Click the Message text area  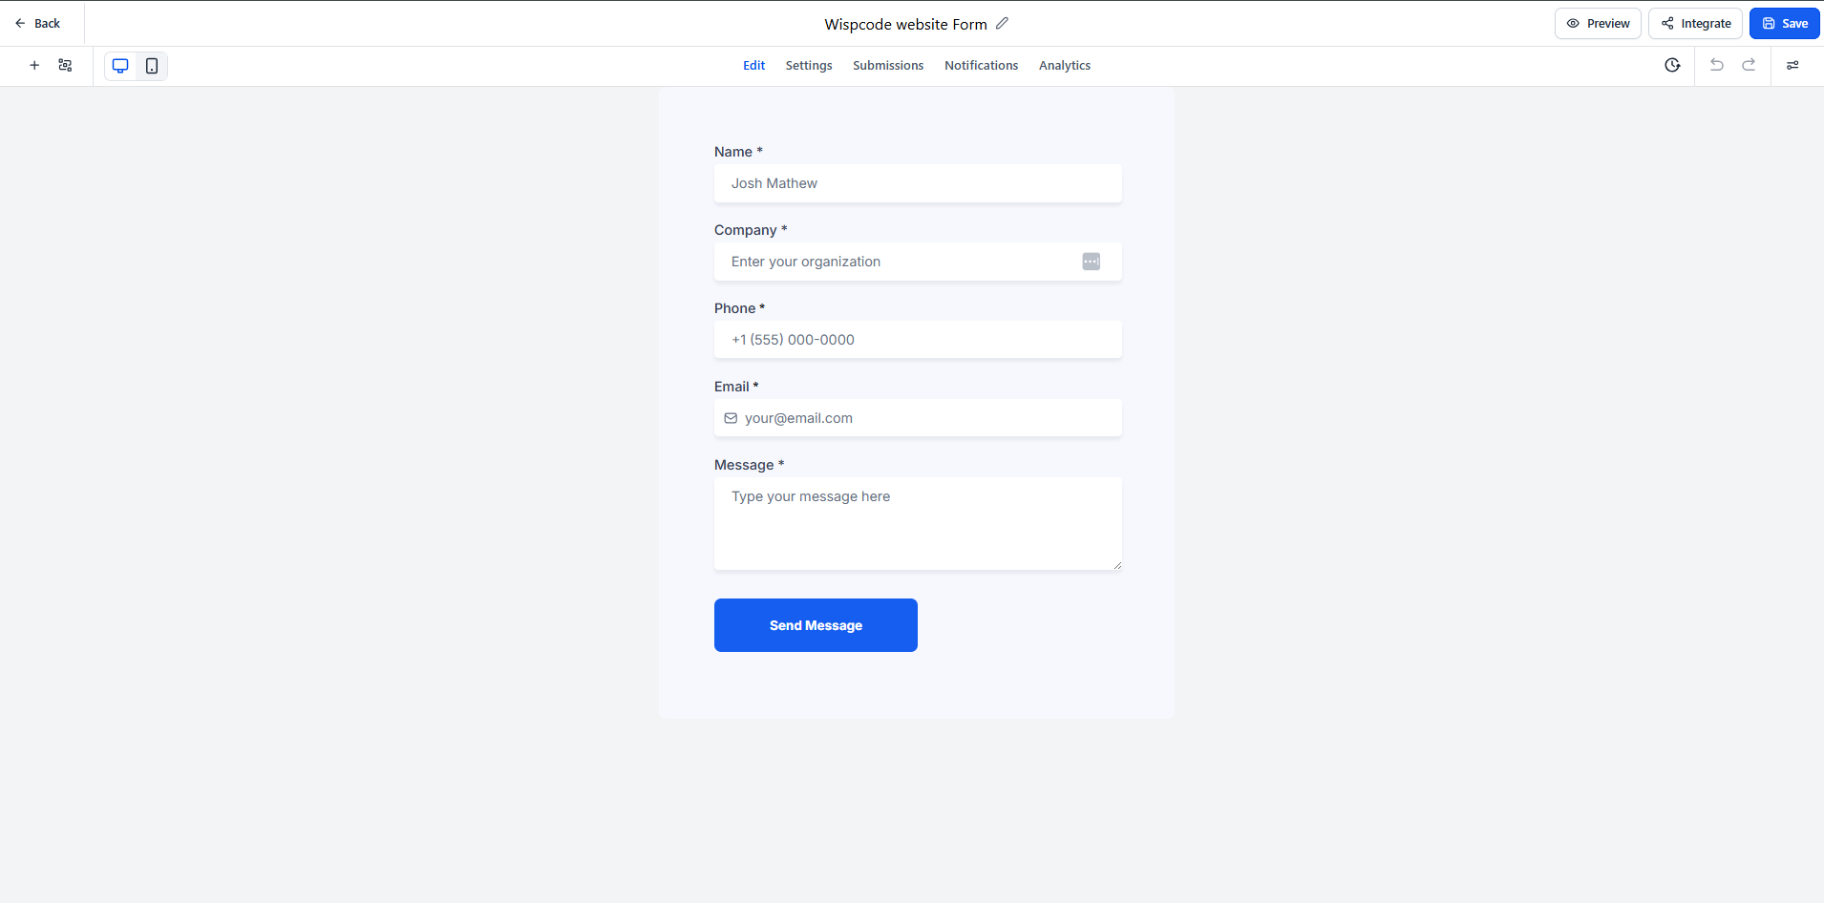pyautogui.click(x=918, y=524)
